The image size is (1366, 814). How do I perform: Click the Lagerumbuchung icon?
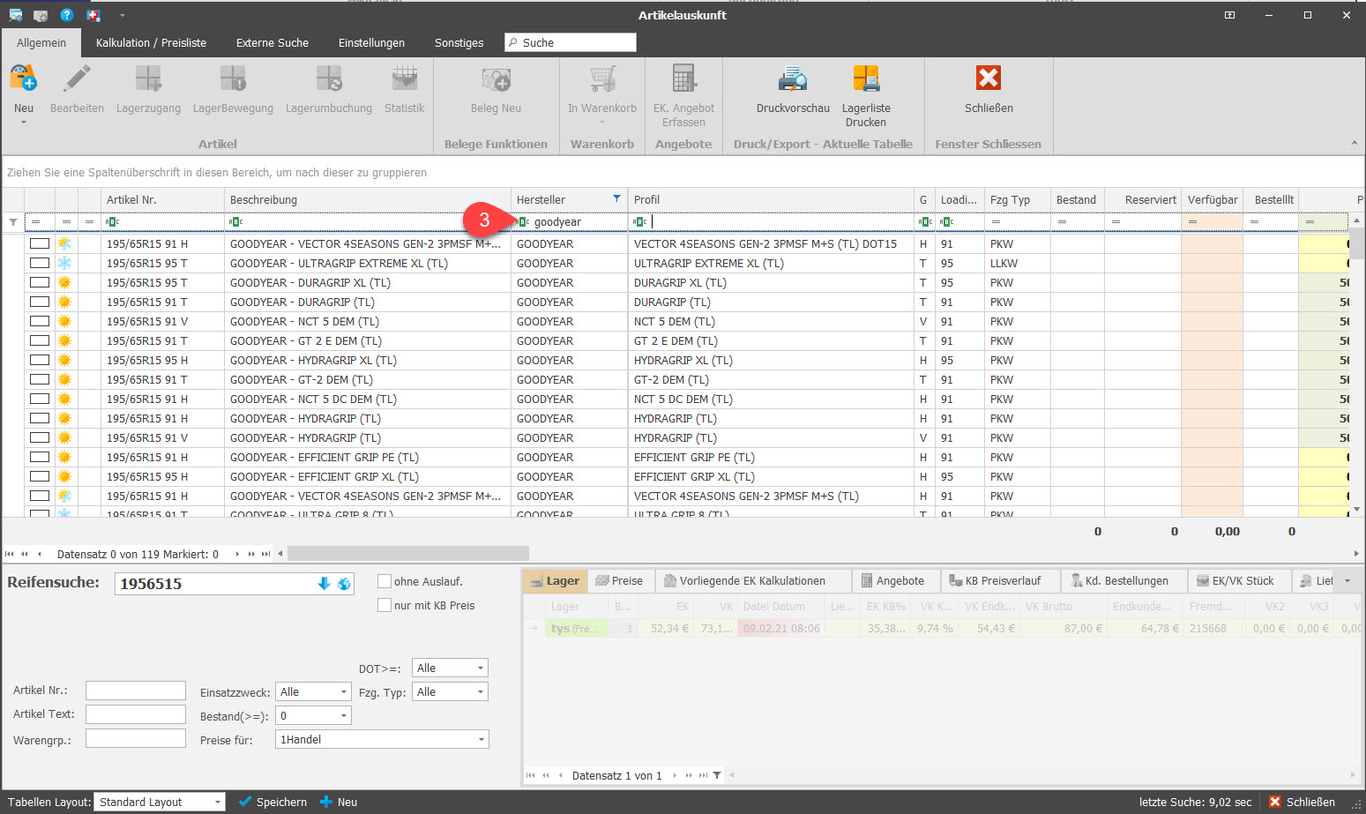pyautogui.click(x=329, y=79)
